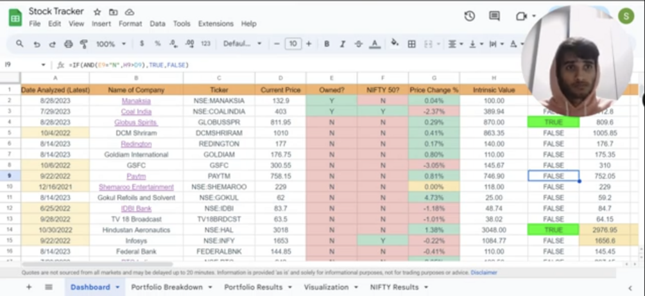Screen dimensions: 645x296
Task: Open the Tools menu
Action: click(182, 24)
